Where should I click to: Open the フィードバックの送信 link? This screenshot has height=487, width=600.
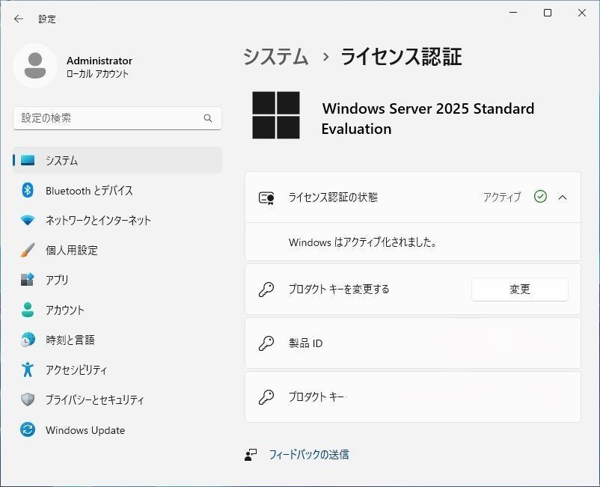click(x=308, y=454)
